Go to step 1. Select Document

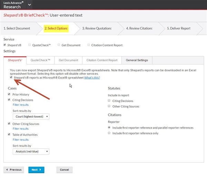click(x=17, y=28)
